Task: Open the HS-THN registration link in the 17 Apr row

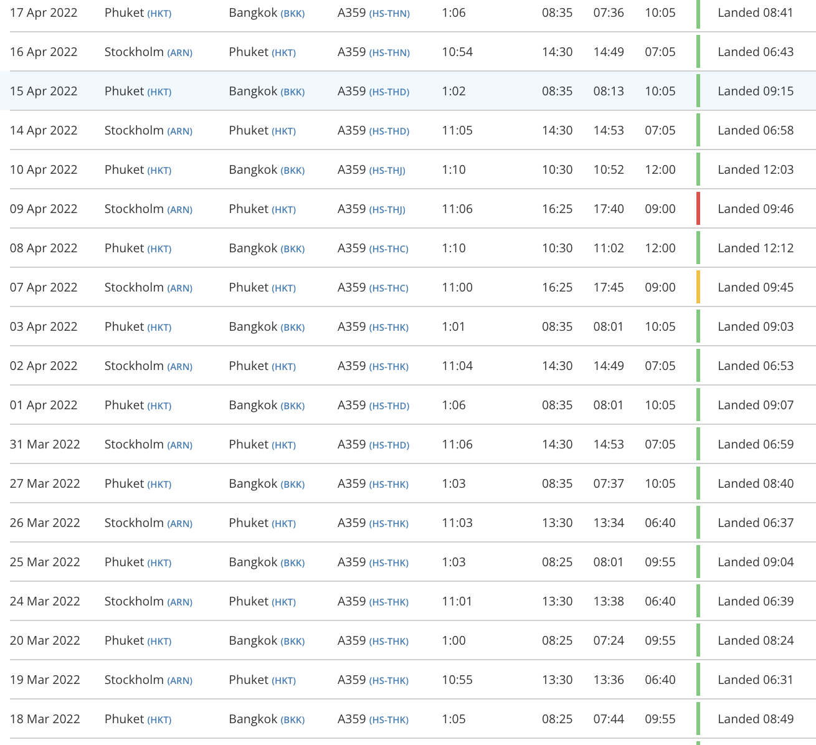Action: [389, 14]
